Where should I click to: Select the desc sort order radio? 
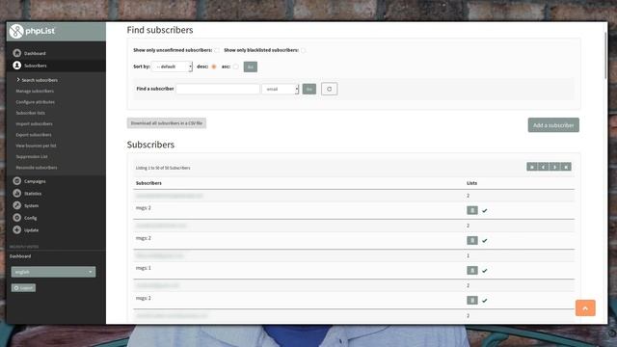pyautogui.click(x=214, y=67)
